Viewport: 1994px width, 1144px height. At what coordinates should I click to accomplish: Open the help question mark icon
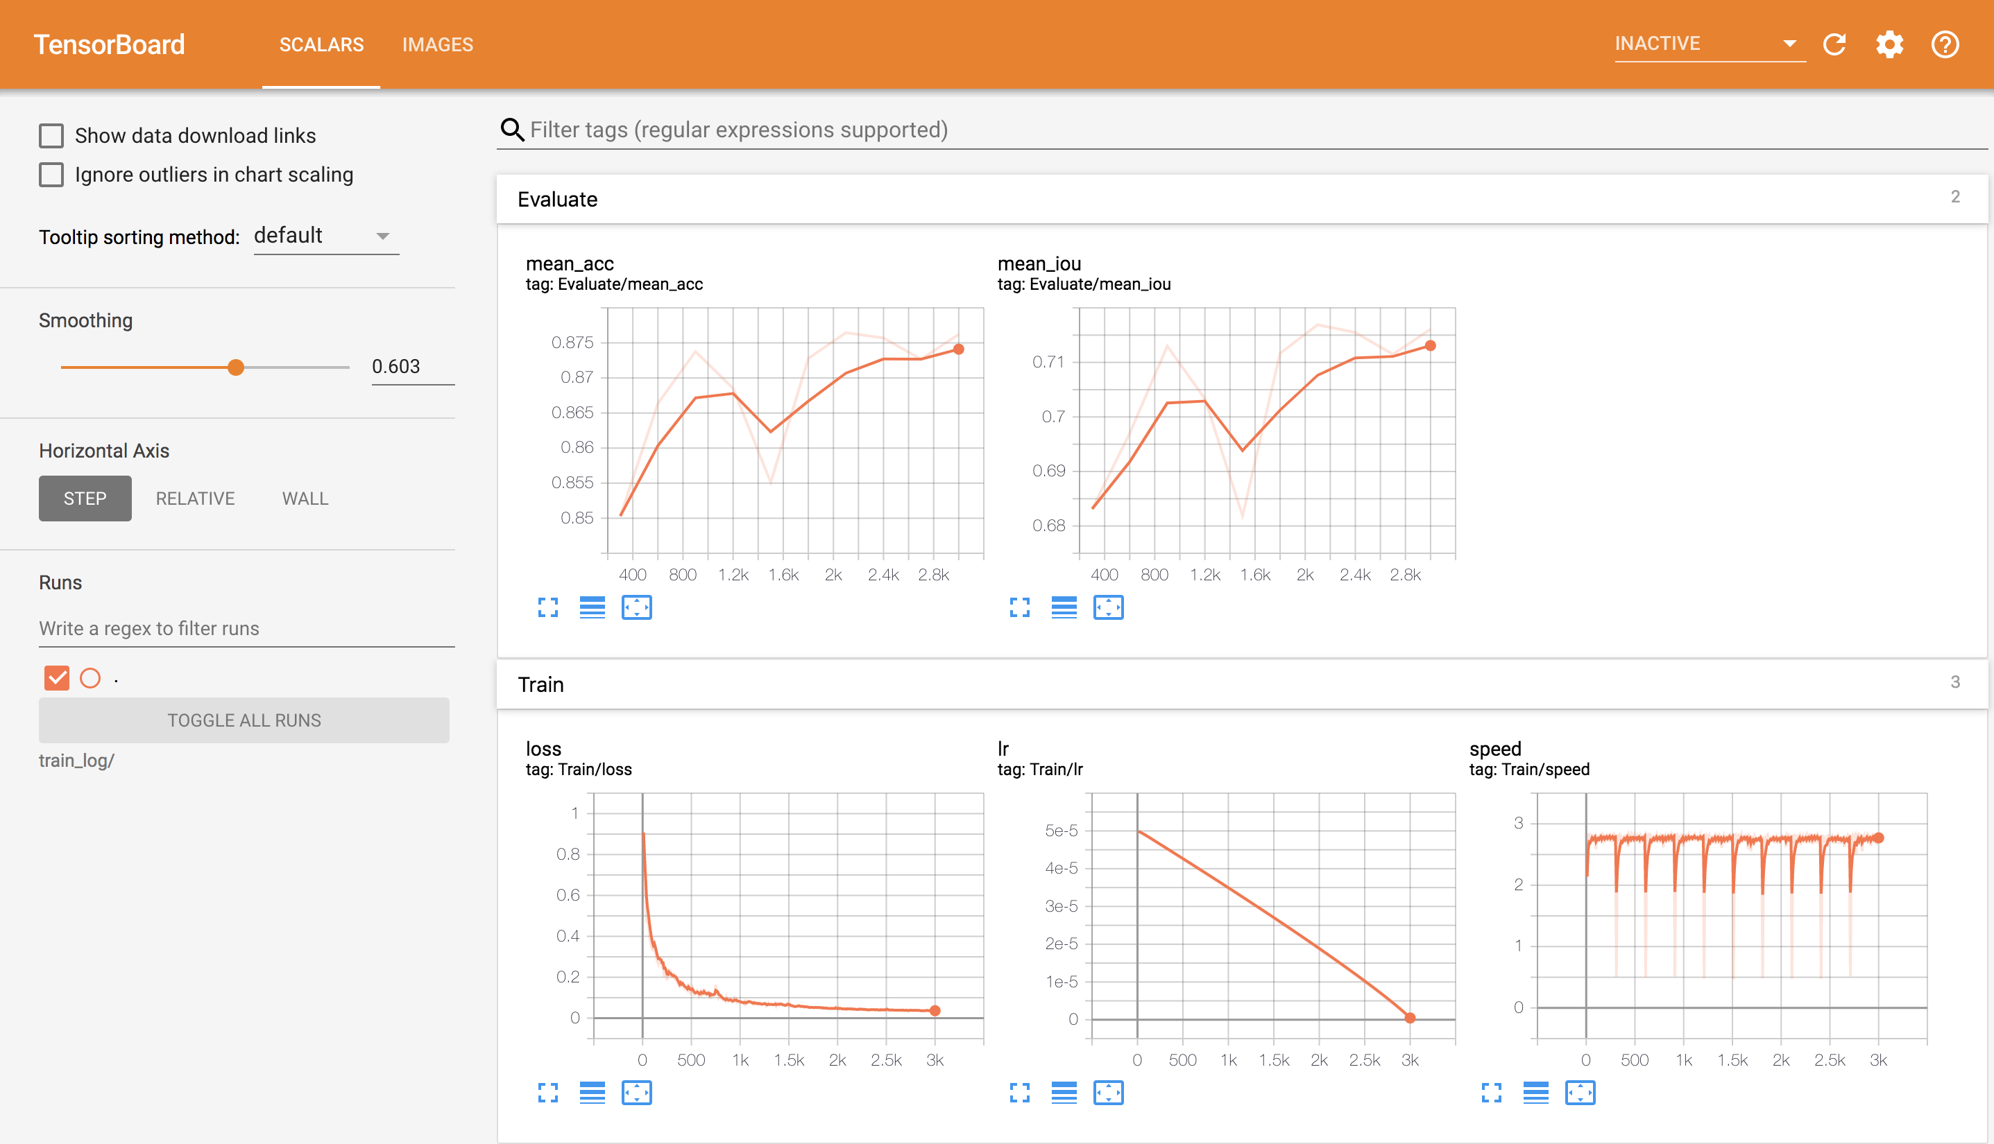(x=1945, y=44)
